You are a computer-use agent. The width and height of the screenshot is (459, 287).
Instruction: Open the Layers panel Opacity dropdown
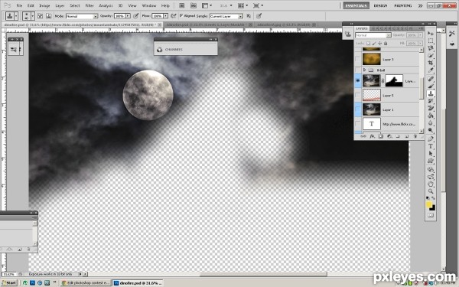pos(420,35)
